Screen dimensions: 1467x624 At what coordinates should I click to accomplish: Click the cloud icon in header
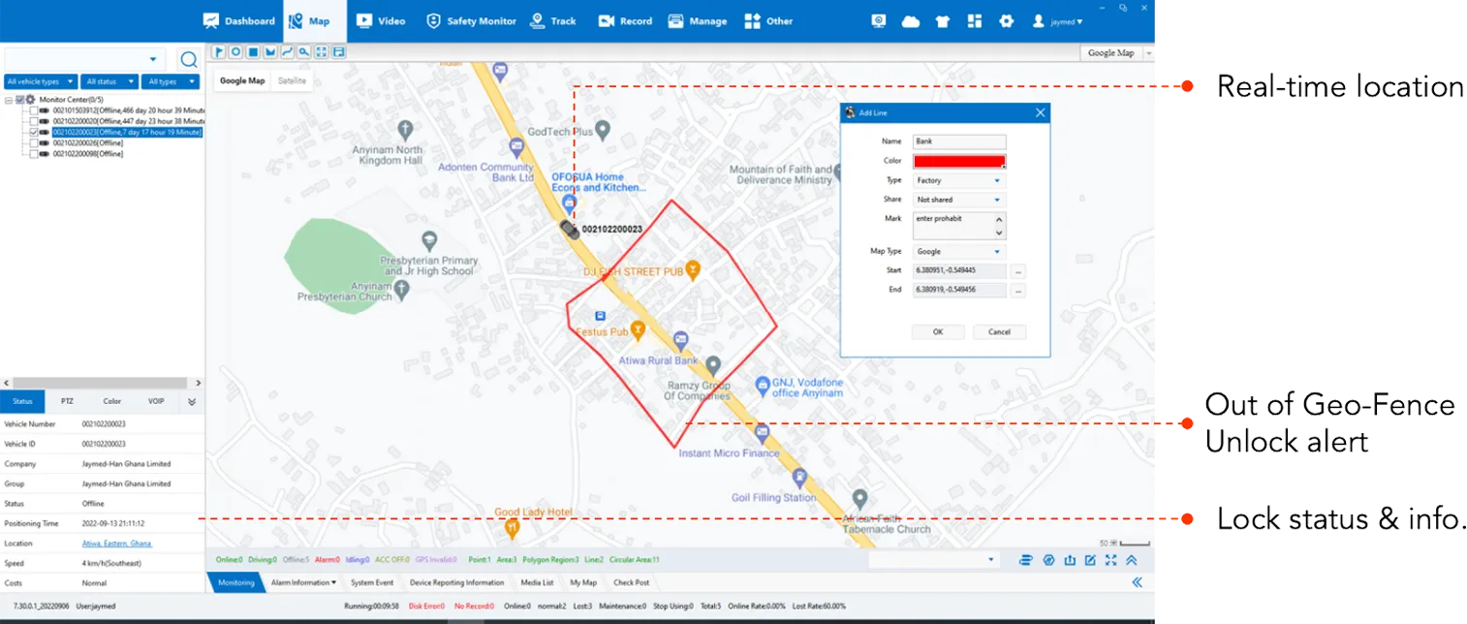[911, 20]
